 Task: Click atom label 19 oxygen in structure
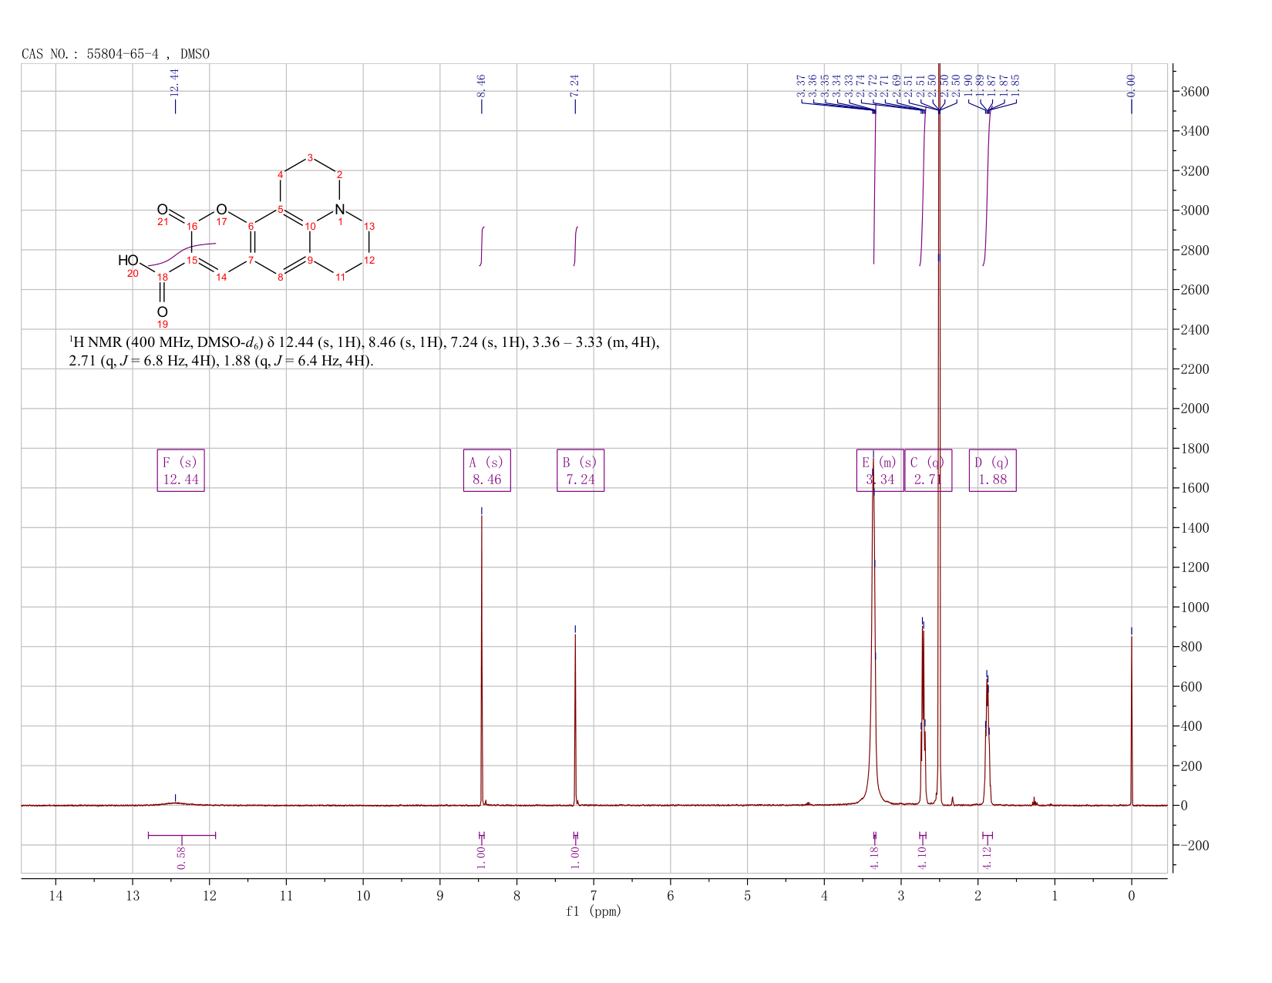(163, 325)
